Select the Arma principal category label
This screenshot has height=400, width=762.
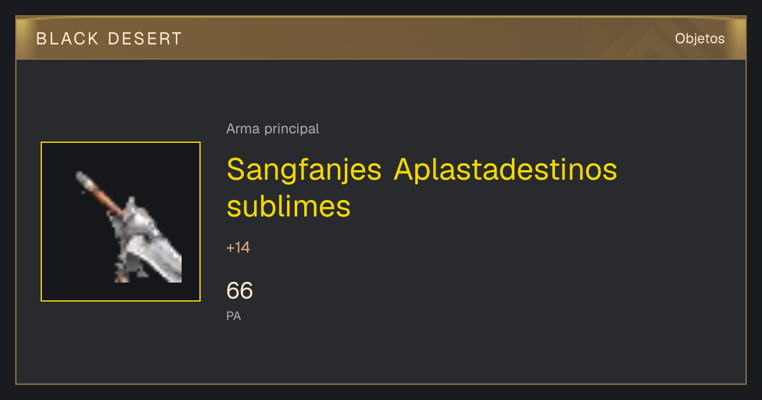[272, 129]
